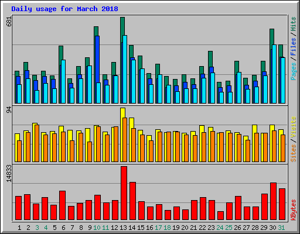The image size is (300, 234).
Task: Click the cyan pages bar for day 13
Action: click(x=125, y=69)
